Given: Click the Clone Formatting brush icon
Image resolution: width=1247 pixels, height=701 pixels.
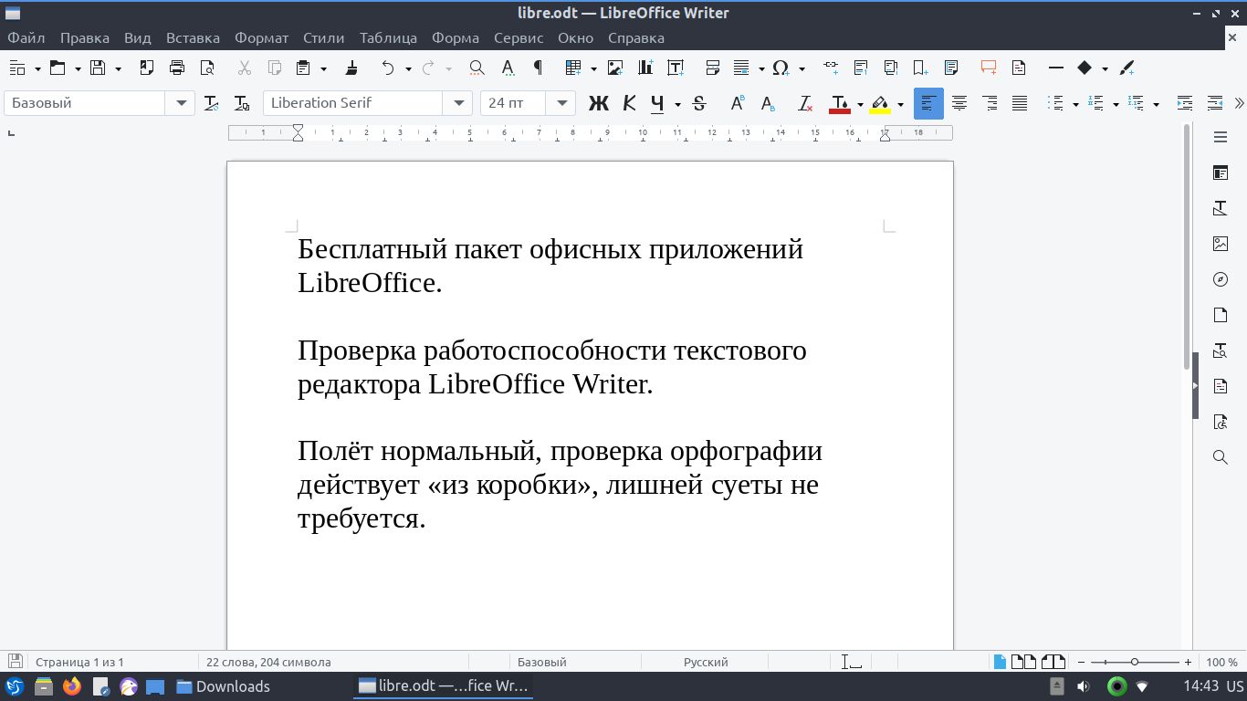Looking at the screenshot, I should 351,68.
